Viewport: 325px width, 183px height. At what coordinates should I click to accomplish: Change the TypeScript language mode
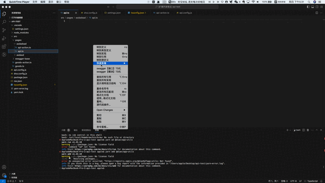312,181
